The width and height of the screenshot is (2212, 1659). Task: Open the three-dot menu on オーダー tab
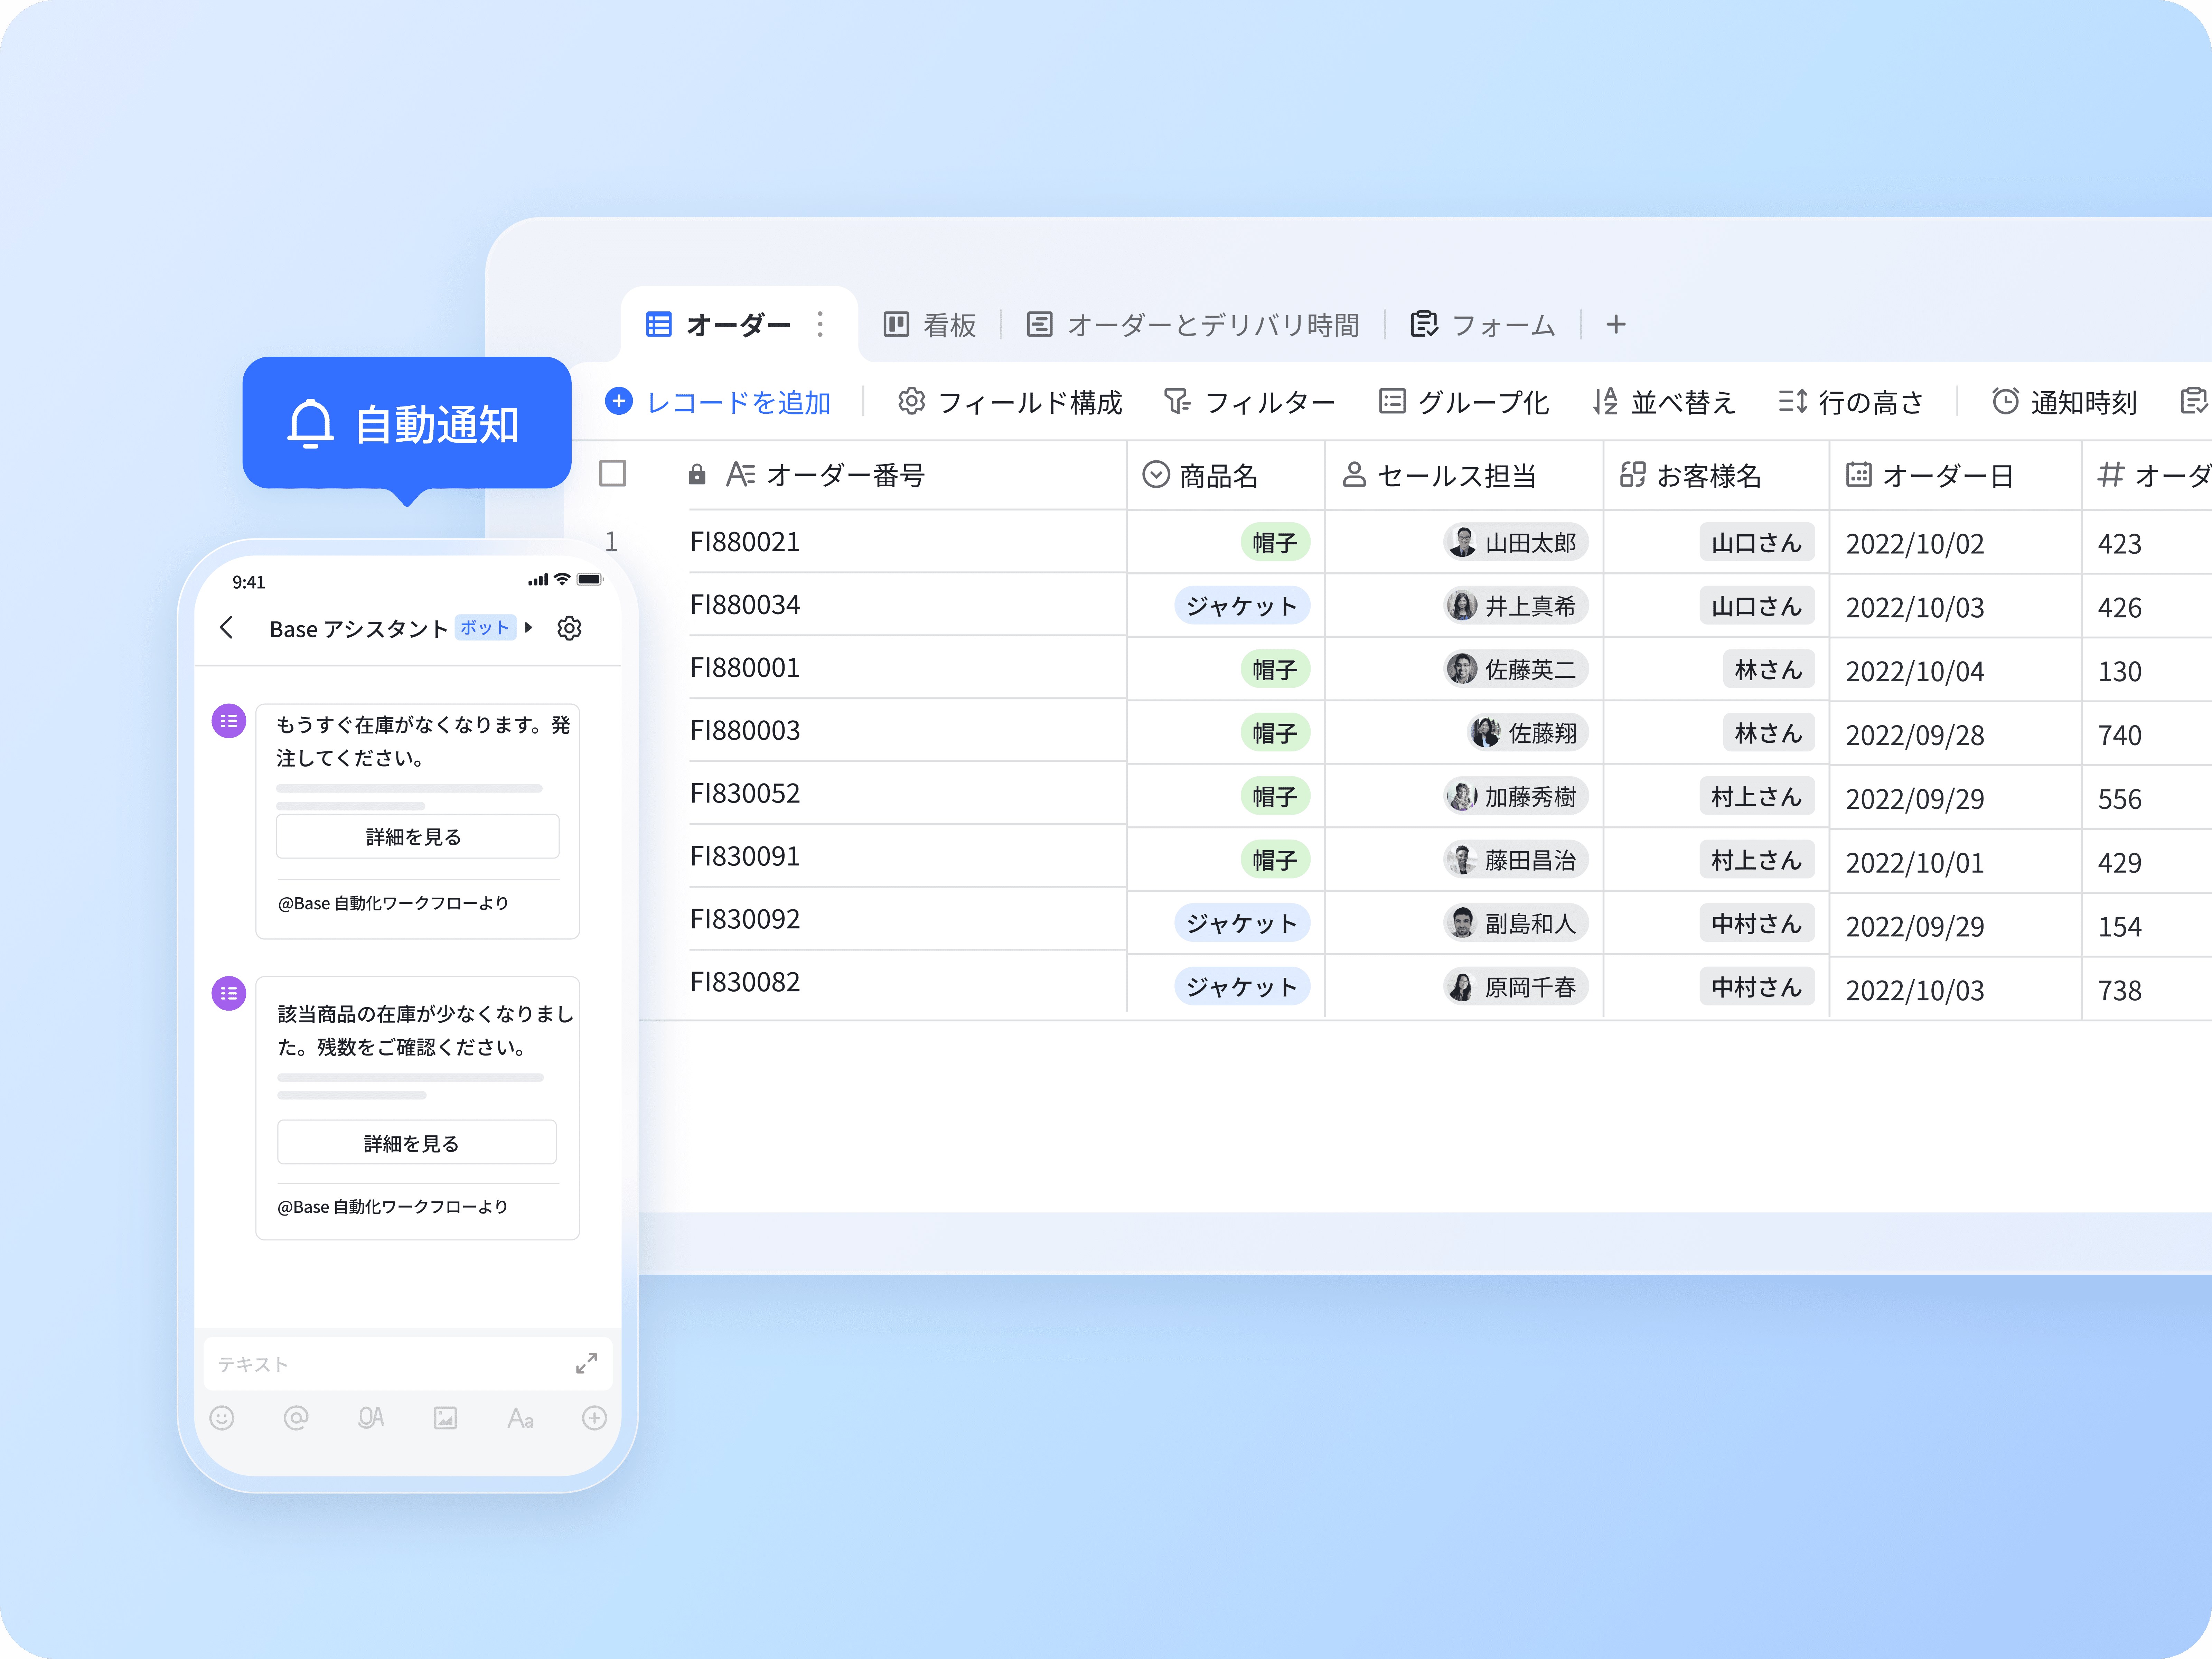(x=820, y=324)
